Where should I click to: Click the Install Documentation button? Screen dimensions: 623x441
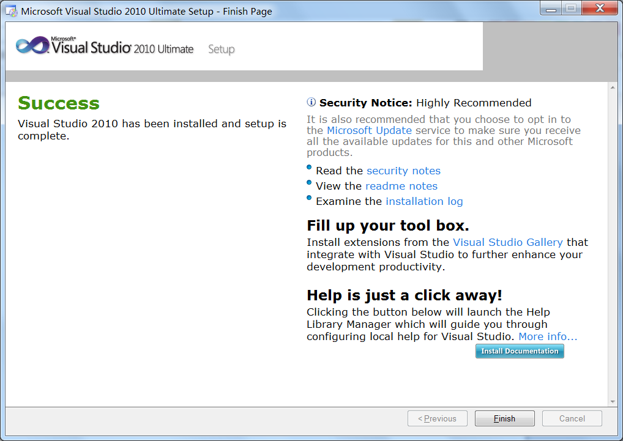tap(520, 351)
